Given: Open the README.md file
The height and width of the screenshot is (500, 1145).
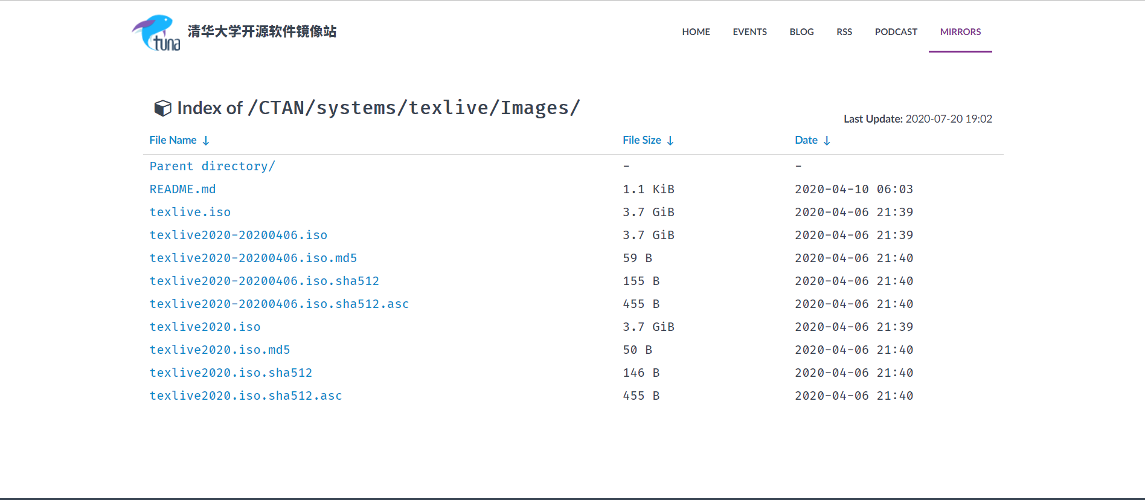Looking at the screenshot, I should [x=182, y=189].
